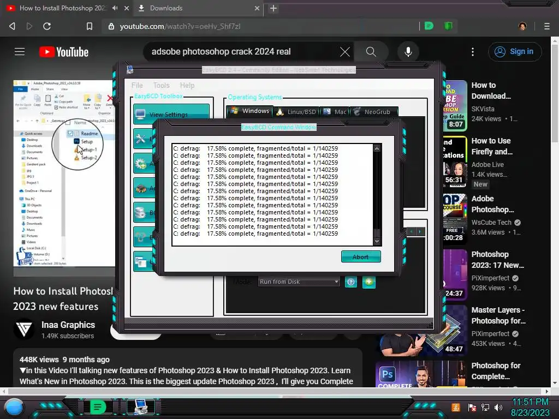Go back with the browser back arrow
Viewport: 559px width, 419px height.
click(12, 26)
